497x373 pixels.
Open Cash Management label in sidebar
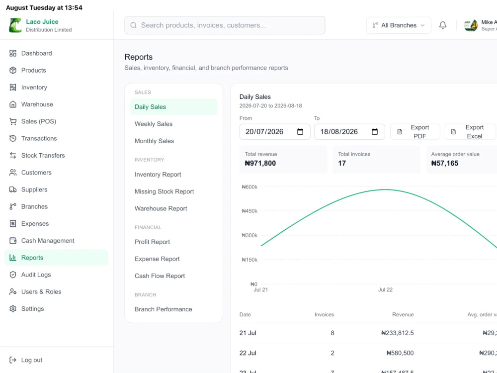pos(48,241)
